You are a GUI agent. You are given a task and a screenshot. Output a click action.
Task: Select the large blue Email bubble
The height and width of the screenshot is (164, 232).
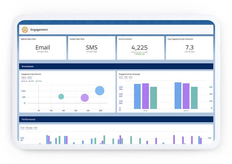click(x=100, y=91)
